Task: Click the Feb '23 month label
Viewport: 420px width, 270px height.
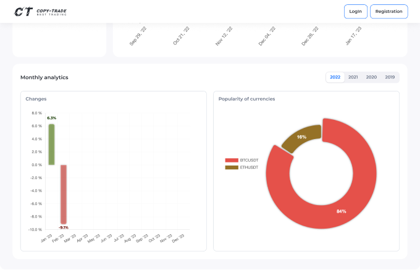Action: point(58,238)
